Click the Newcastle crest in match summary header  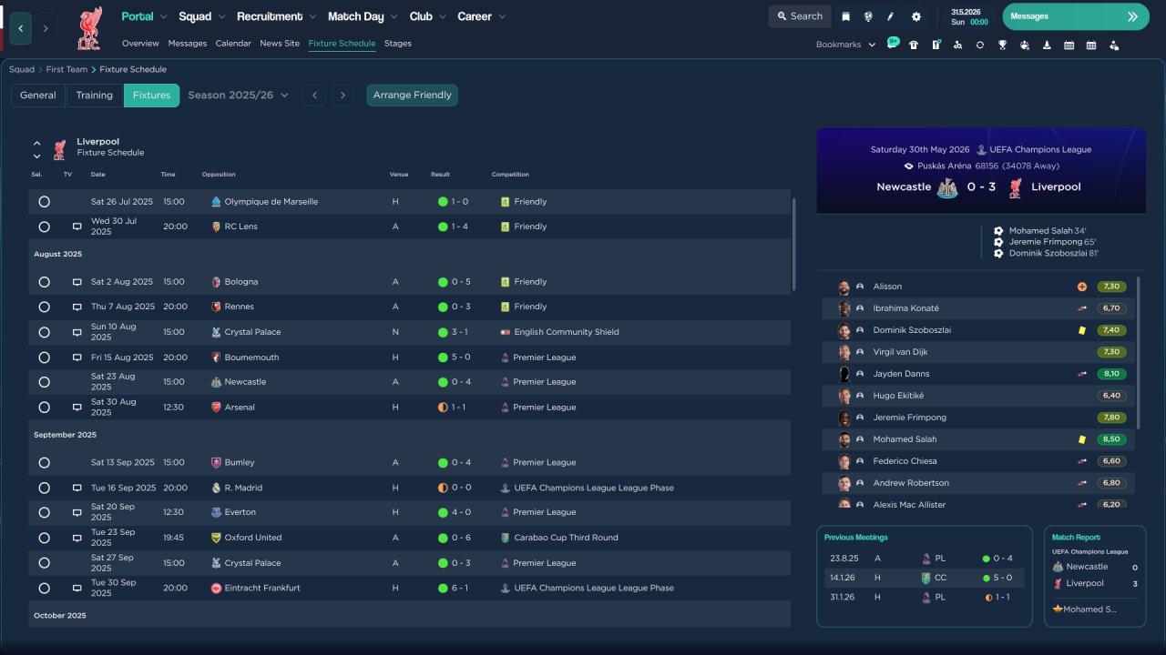coord(947,187)
